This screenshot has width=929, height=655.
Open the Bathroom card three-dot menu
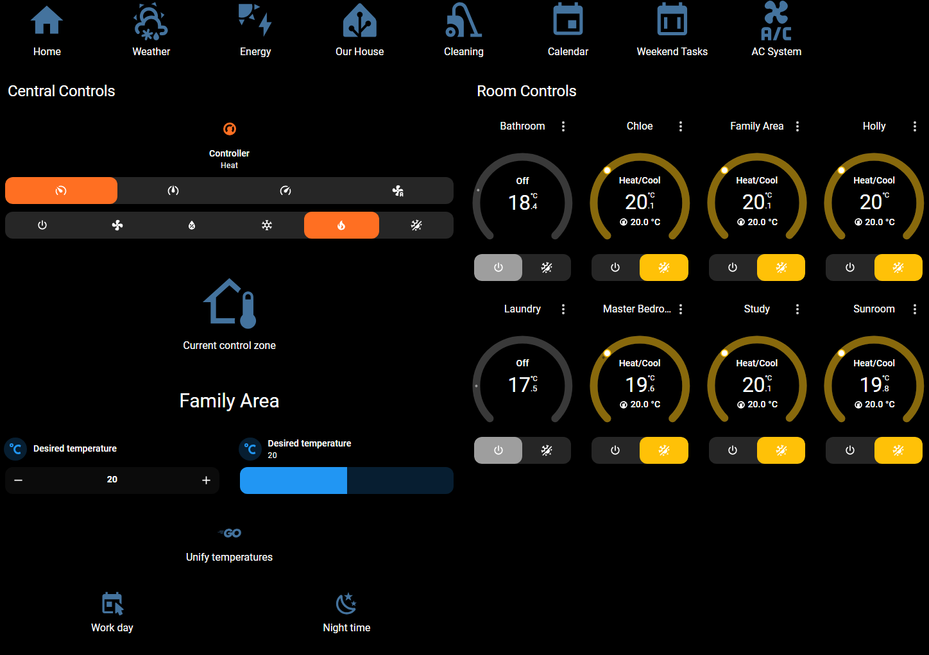pyautogui.click(x=563, y=126)
